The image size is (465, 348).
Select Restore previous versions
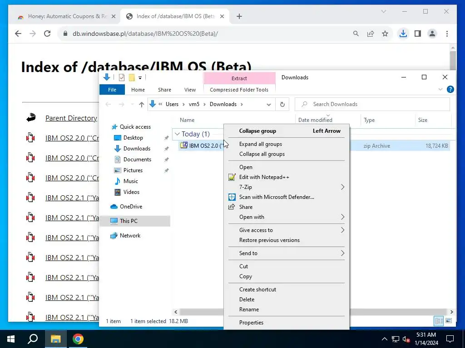click(287, 240)
